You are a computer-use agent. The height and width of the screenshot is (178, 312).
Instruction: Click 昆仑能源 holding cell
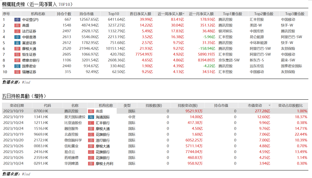(x=257, y=37)
